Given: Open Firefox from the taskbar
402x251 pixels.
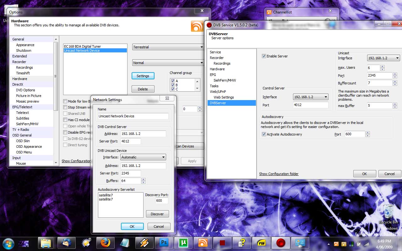Looking at the screenshot, I should click(x=105, y=243).
